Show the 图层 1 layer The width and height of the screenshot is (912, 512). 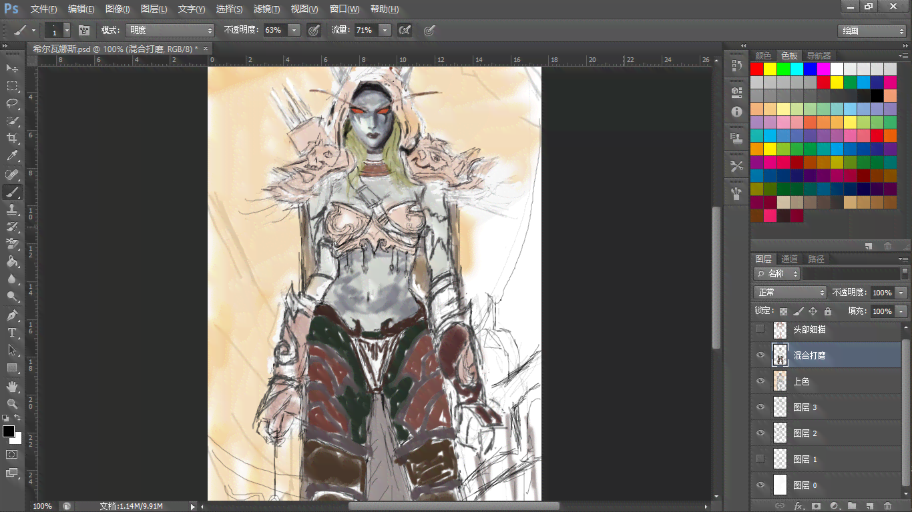tap(760, 459)
